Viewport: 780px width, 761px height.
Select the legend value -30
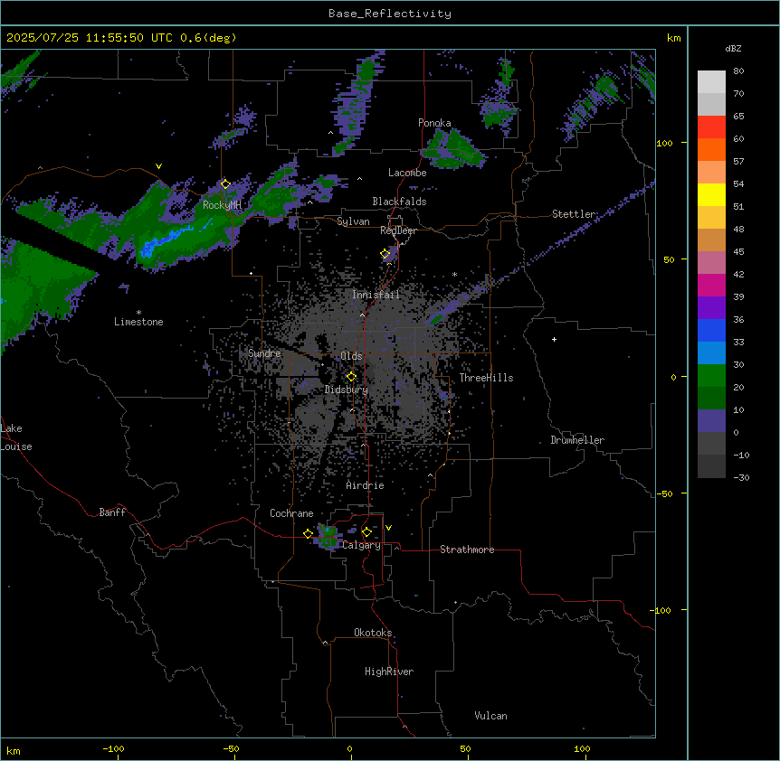(x=741, y=477)
